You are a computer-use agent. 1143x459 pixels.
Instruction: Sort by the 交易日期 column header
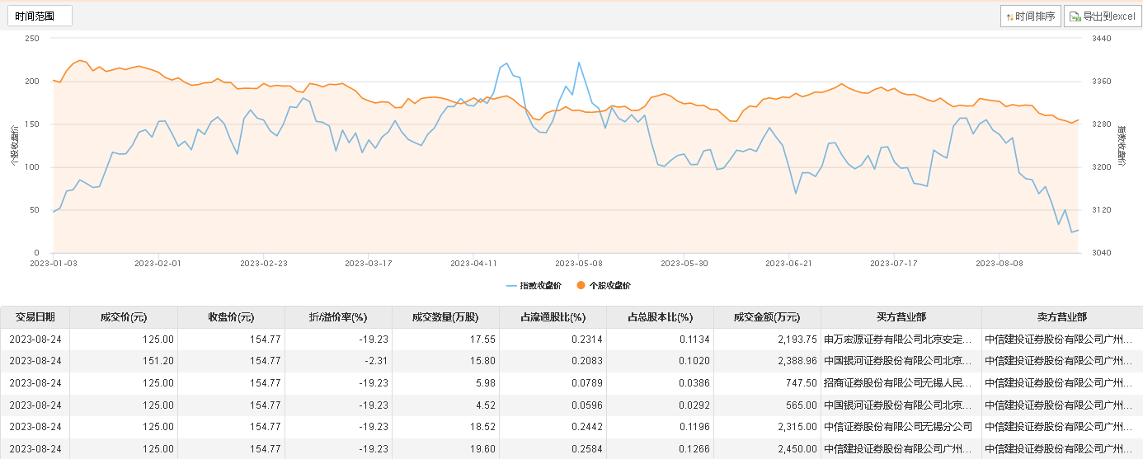click(35, 317)
